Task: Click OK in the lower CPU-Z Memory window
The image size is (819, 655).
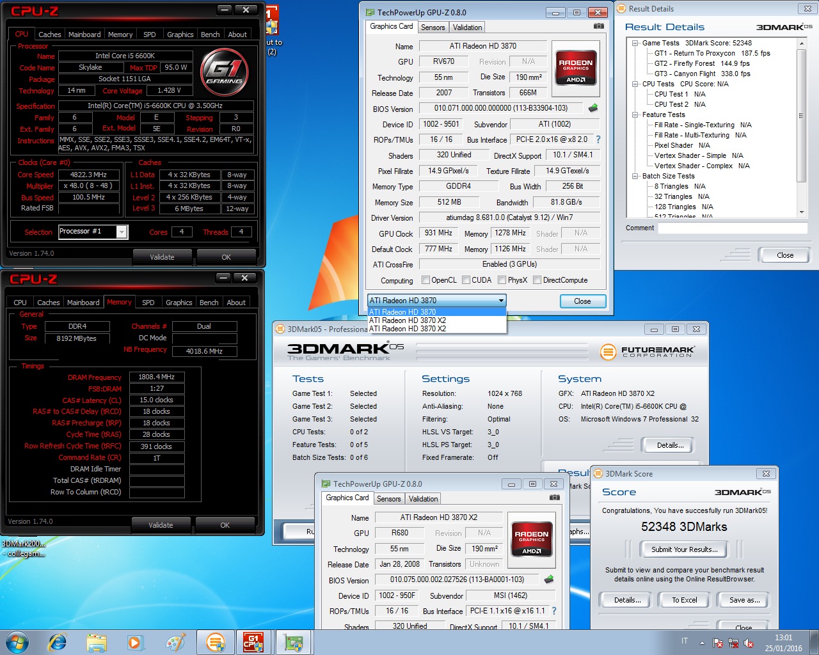Action: click(225, 525)
